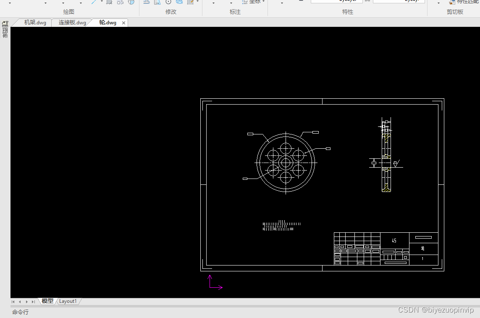Expand the 坐标 dropdown arrow
The height and width of the screenshot is (318, 480).
tap(263, 2)
